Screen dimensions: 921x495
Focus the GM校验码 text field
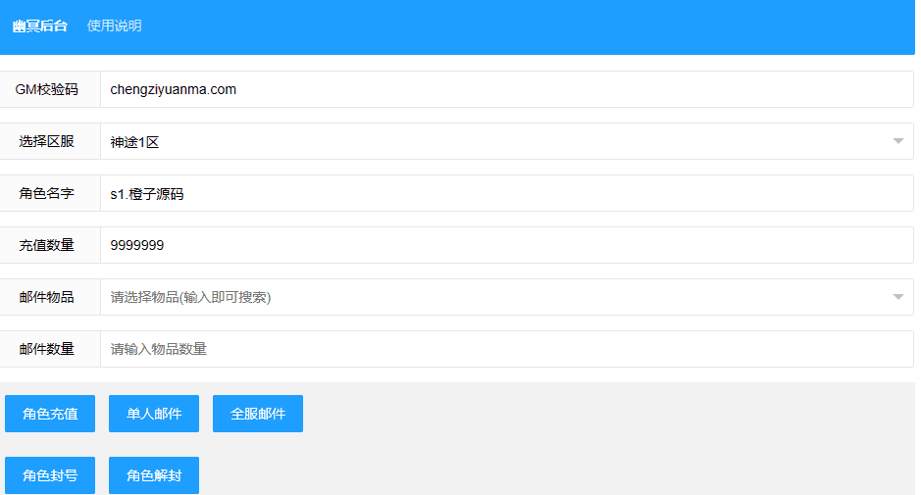pos(505,89)
